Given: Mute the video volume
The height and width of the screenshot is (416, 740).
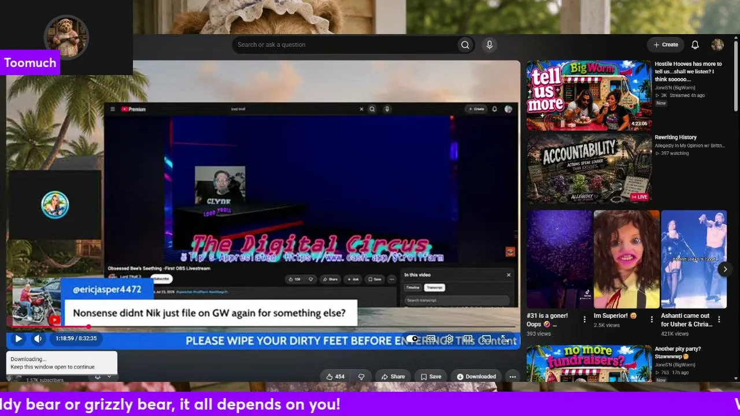Looking at the screenshot, I should (x=38, y=339).
